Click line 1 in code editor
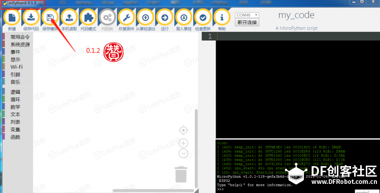Viewport: 380px width, 193px height. point(291,36)
